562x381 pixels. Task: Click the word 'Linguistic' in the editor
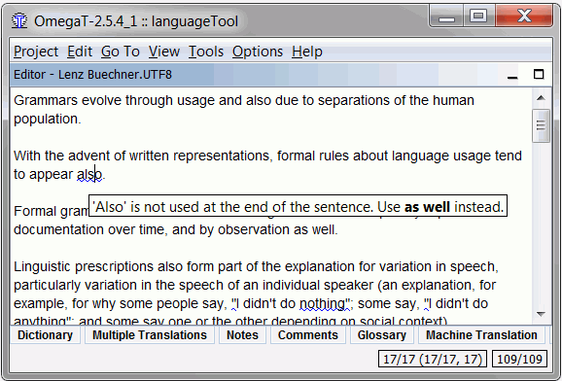[43, 267]
